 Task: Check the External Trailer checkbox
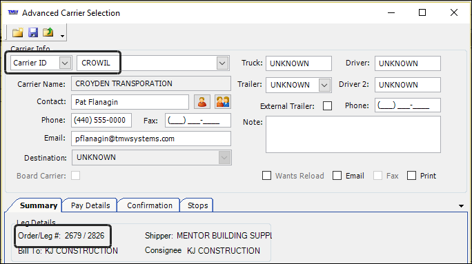327,106
